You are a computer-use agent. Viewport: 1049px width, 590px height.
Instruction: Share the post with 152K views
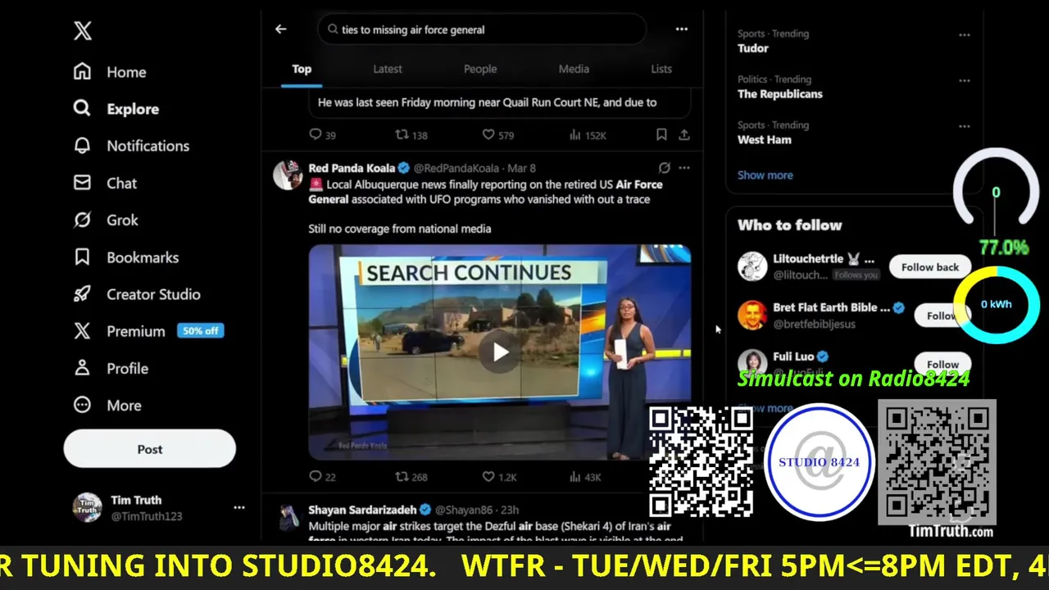pyautogui.click(x=684, y=134)
